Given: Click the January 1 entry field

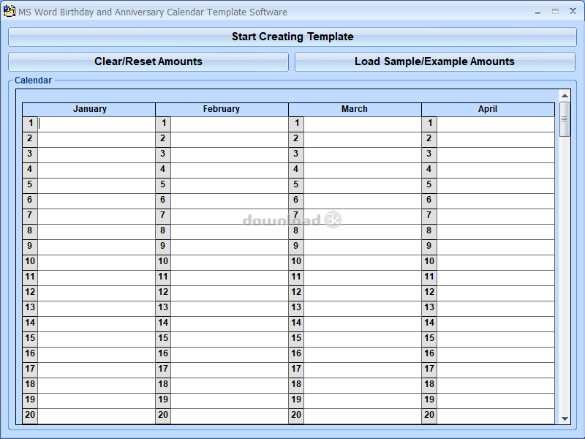Looking at the screenshot, I should point(97,124).
